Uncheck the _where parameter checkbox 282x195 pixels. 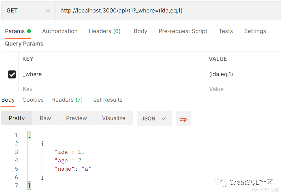(x=12, y=75)
